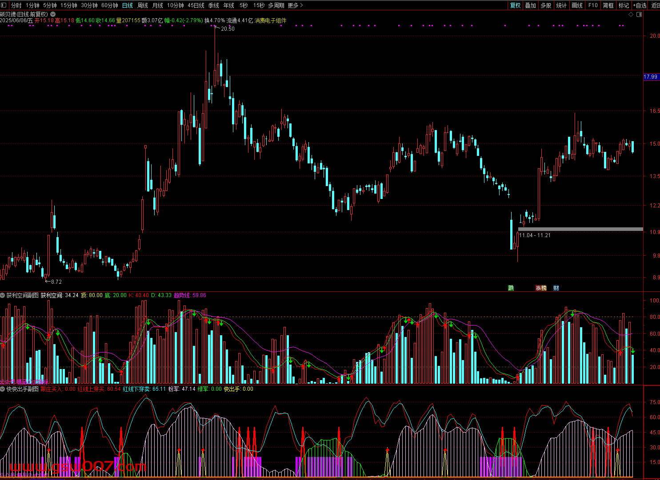The width and height of the screenshot is (660, 480).
Task: Toggle 简框 simple frame mode
Action: click(608, 5)
